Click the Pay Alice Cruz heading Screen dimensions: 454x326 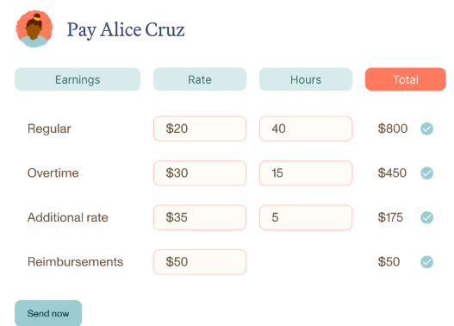point(126,30)
